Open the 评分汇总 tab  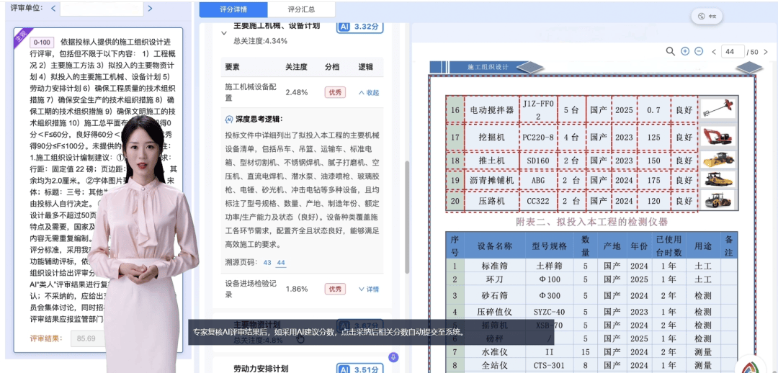pyautogui.click(x=300, y=9)
